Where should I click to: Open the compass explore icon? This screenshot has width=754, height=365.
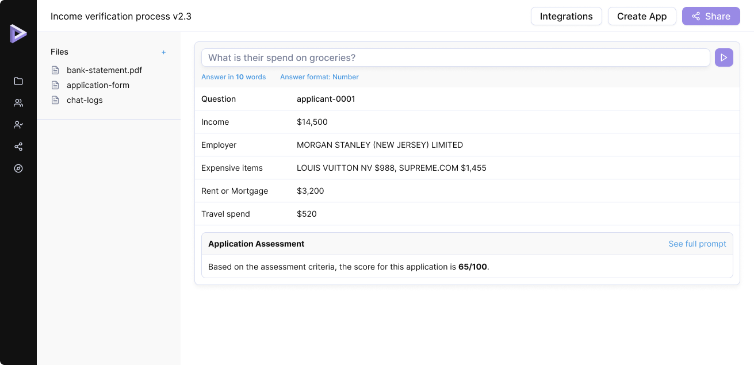pyautogui.click(x=18, y=168)
